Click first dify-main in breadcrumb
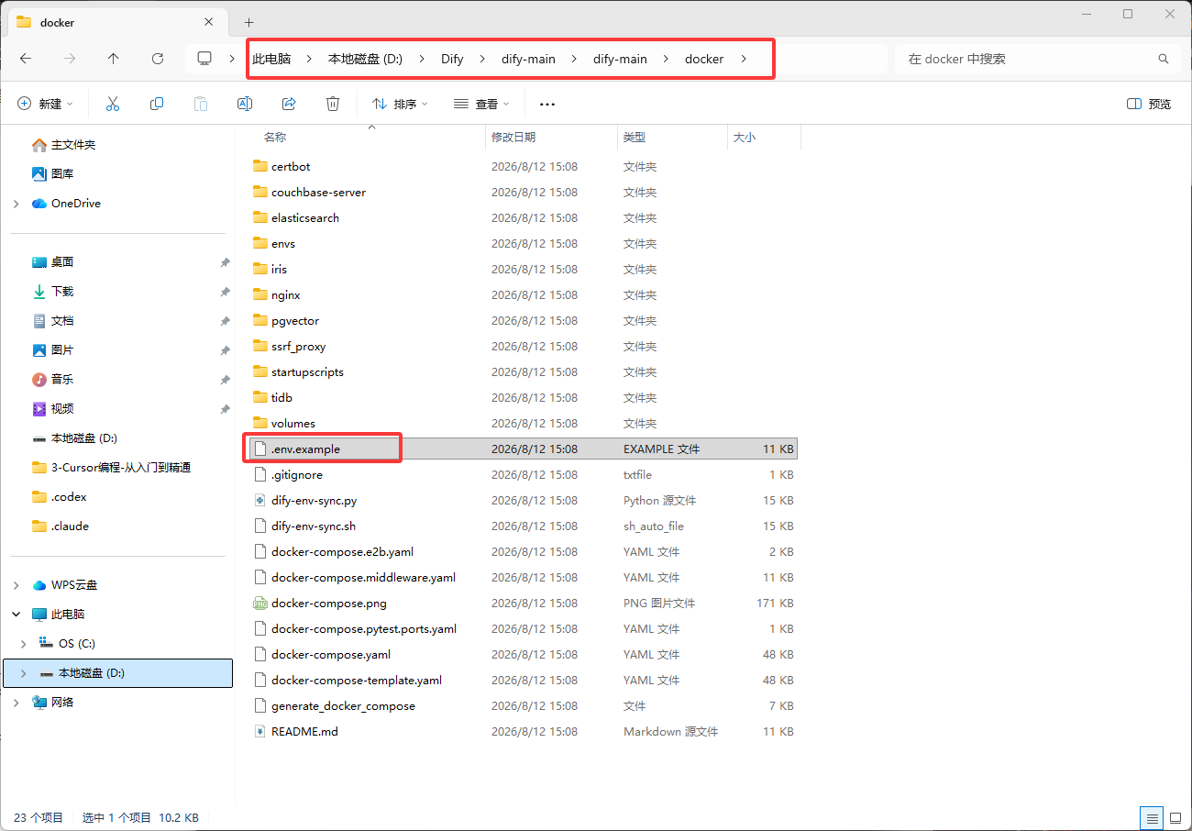Screen dimensions: 1192x831 528,59
